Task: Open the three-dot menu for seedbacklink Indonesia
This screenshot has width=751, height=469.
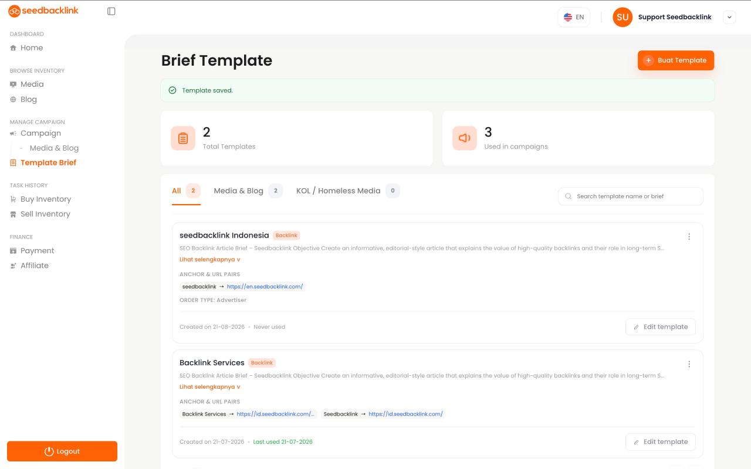Action: pyautogui.click(x=689, y=237)
